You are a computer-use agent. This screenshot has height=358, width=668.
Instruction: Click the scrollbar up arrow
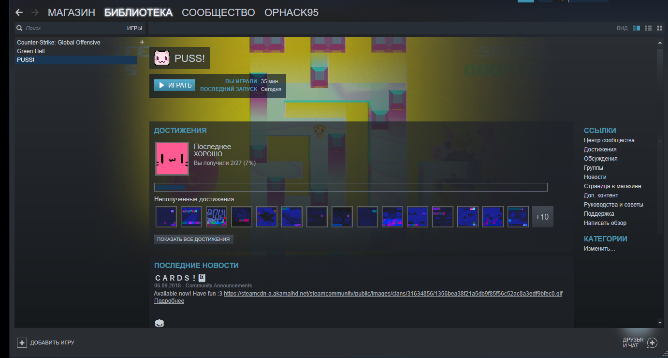coord(660,44)
